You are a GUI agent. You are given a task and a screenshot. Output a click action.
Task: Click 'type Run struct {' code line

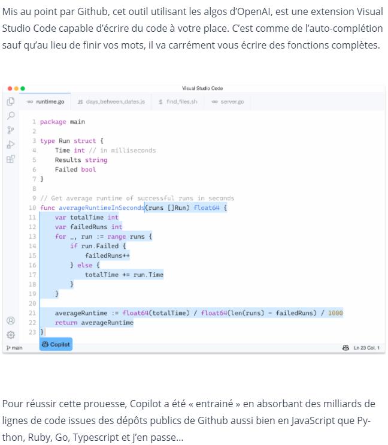pos(72,141)
